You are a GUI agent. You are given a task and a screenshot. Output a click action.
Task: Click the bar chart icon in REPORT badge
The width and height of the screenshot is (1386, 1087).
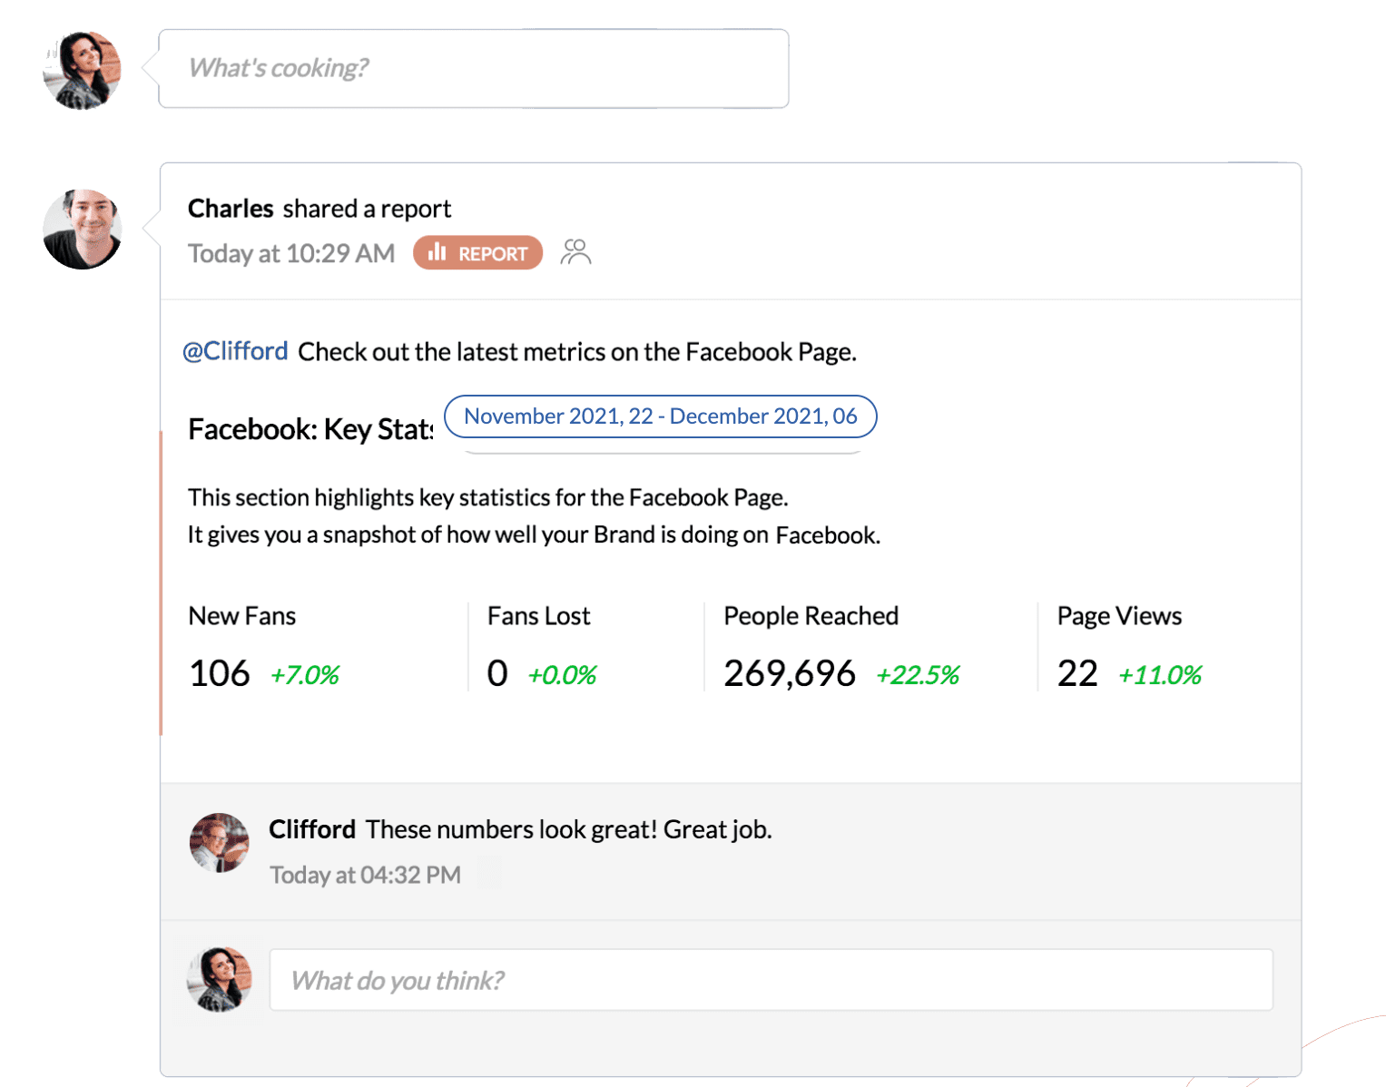[x=437, y=252]
